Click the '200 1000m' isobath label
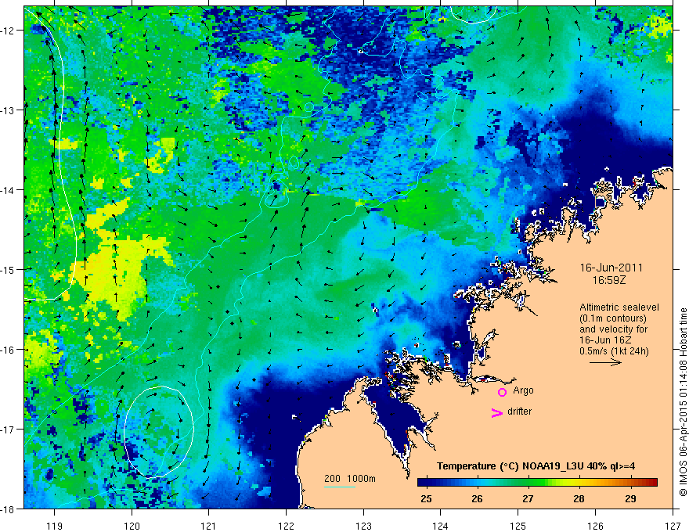The image size is (689, 532). (350, 479)
